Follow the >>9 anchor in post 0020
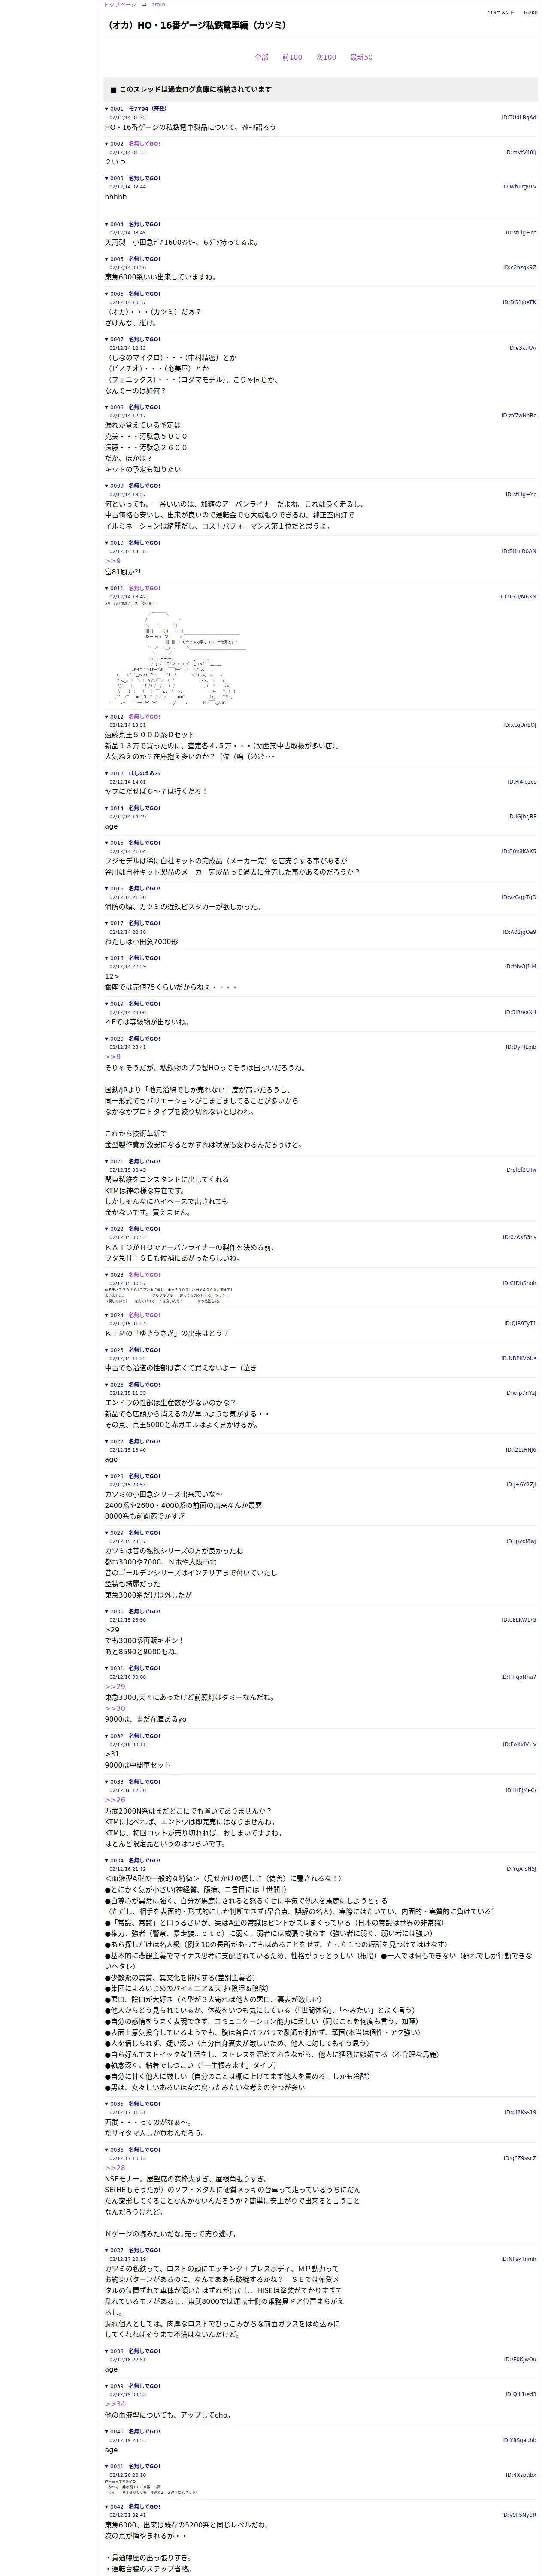Screen dimensions: 551x2576 coord(113,1057)
